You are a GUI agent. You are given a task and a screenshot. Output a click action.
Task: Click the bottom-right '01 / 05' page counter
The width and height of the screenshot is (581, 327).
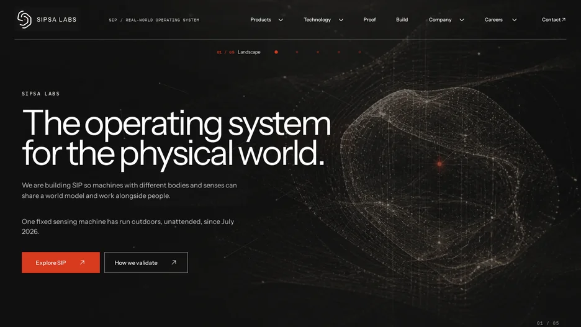[547, 323]
